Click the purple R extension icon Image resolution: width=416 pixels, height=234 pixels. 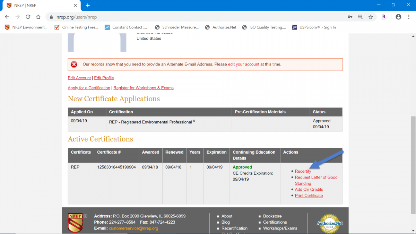(384, 17)
